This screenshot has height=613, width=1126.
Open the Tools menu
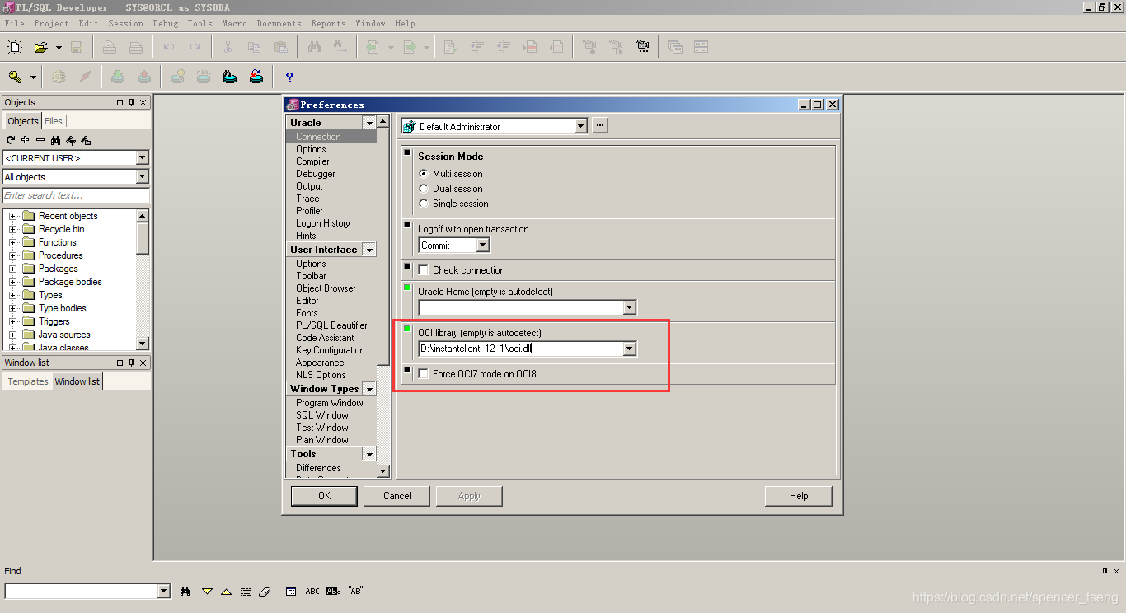point(199,23)
